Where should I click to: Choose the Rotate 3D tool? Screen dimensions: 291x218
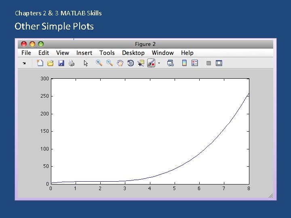click(x=131, y=63)
